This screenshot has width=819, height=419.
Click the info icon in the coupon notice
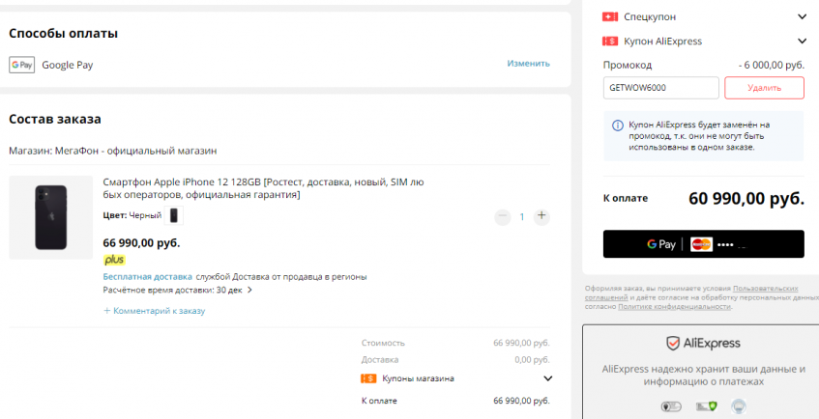(x=617, y=126)
